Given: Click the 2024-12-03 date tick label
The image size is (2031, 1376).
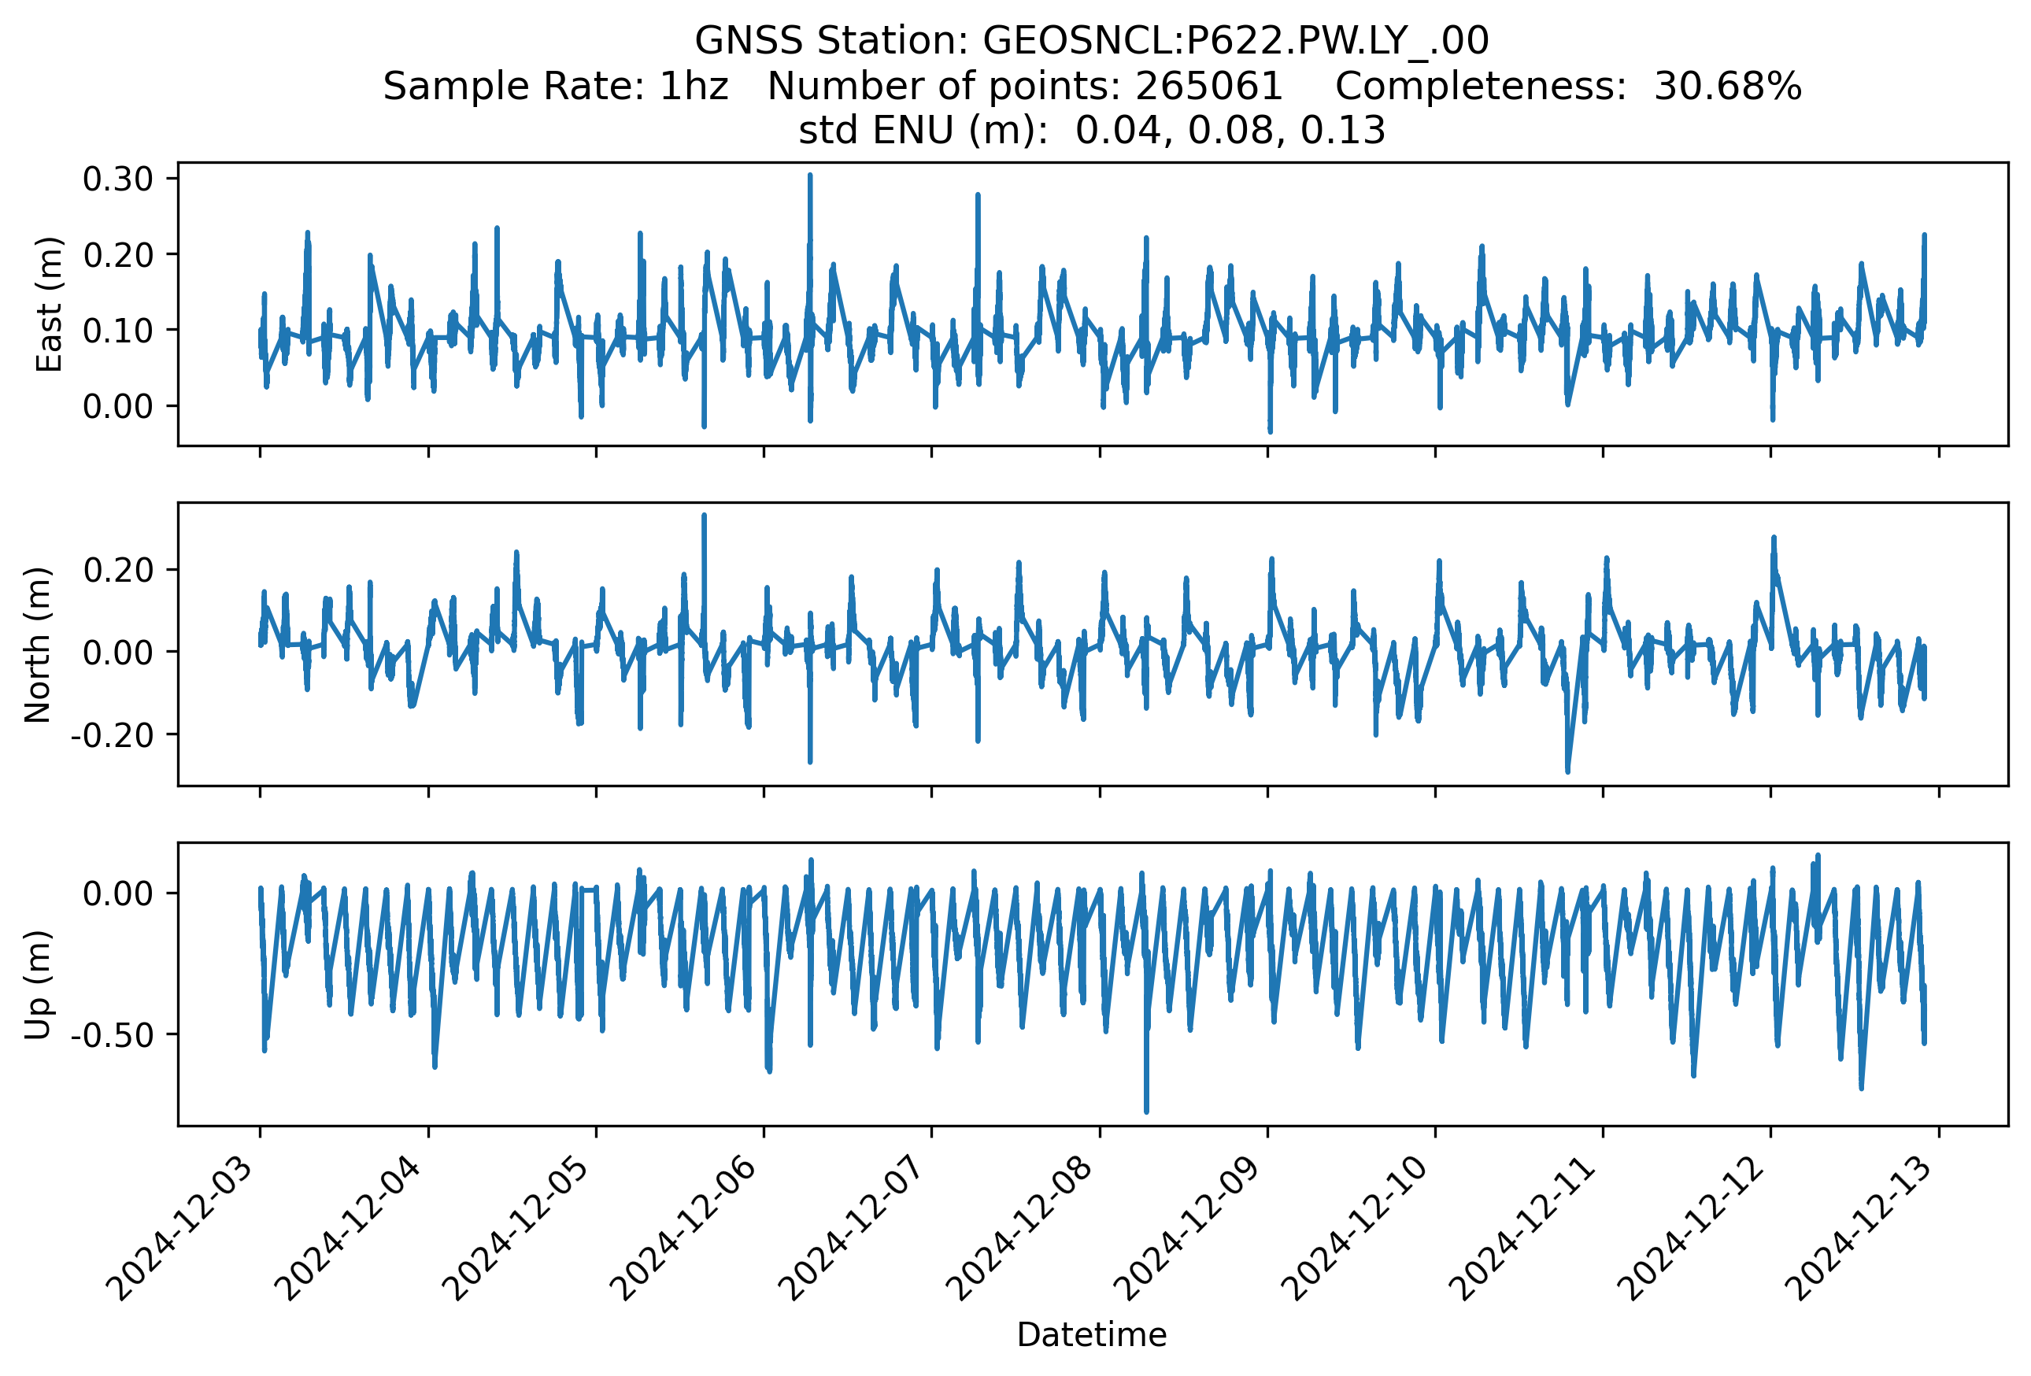Looking at the screenshot, I should tap(188, 1226).
